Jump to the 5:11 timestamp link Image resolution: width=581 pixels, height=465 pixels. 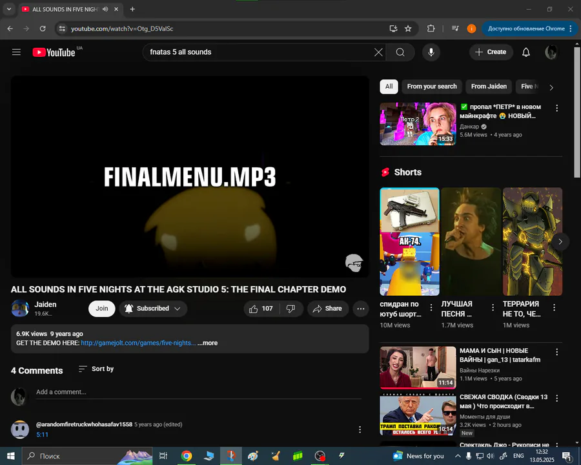[x=42, y=435]
